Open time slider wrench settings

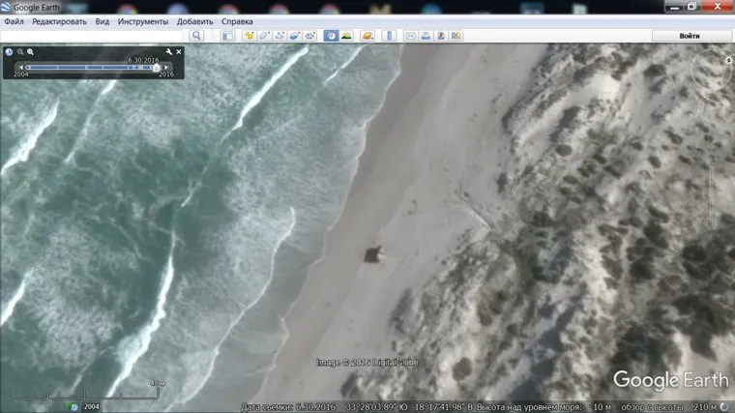coord(169,52)
